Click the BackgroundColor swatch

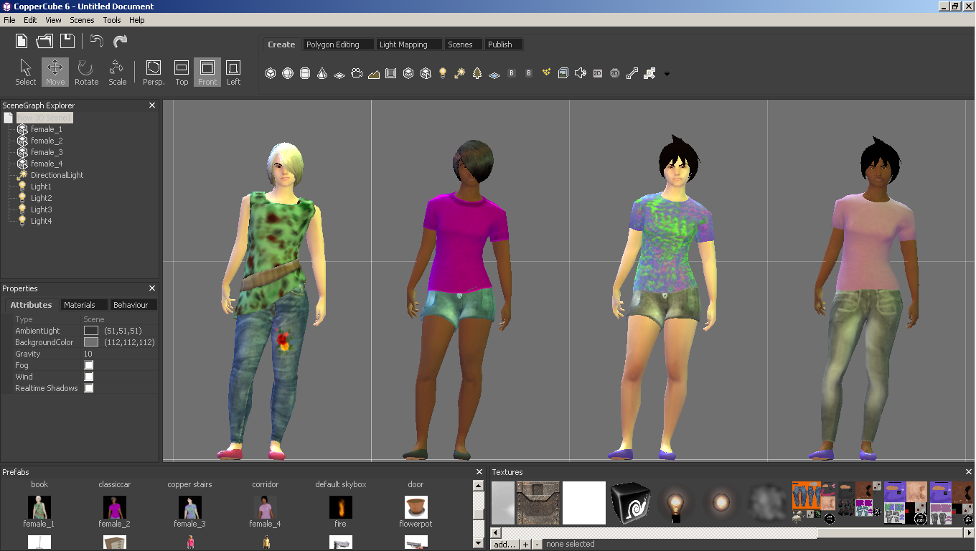91,342
